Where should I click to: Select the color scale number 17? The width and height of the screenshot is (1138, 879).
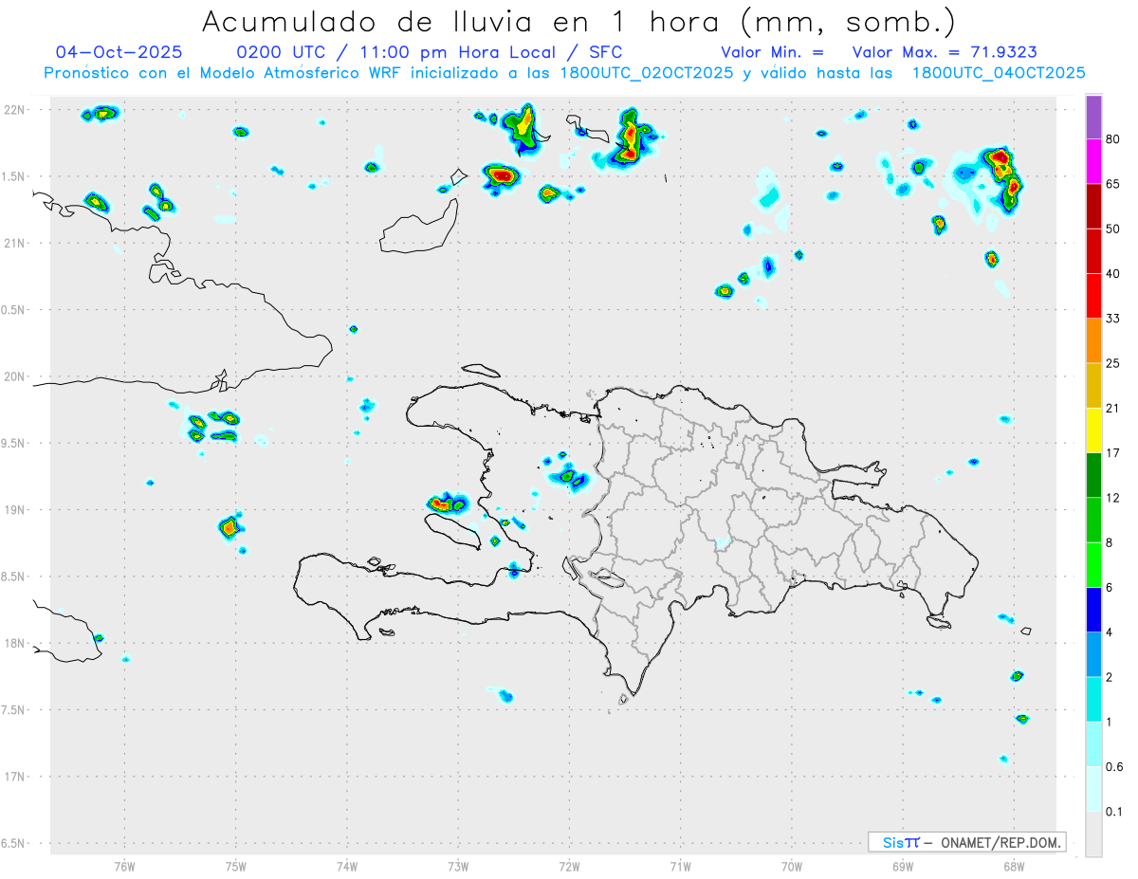1113,453
